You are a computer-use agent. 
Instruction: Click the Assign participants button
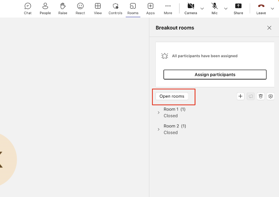click(215, 74)
